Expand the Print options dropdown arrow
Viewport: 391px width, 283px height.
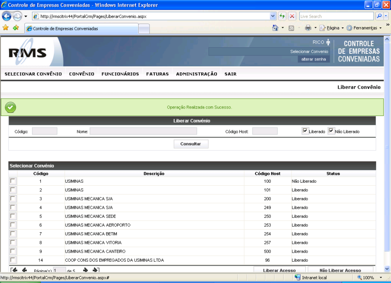(315, 28)
